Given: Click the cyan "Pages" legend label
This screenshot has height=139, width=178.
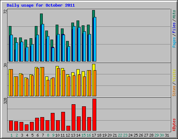Looking at the screenshot, I should pos(174,42).
